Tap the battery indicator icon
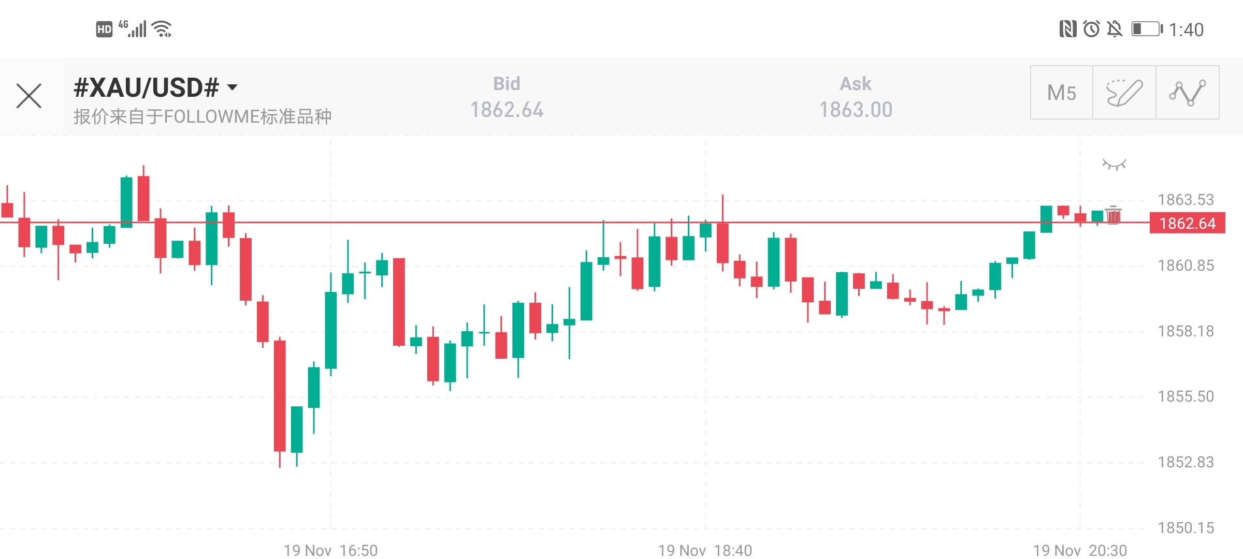This screenshot has height=559, width=1243. pos(1147,29)
